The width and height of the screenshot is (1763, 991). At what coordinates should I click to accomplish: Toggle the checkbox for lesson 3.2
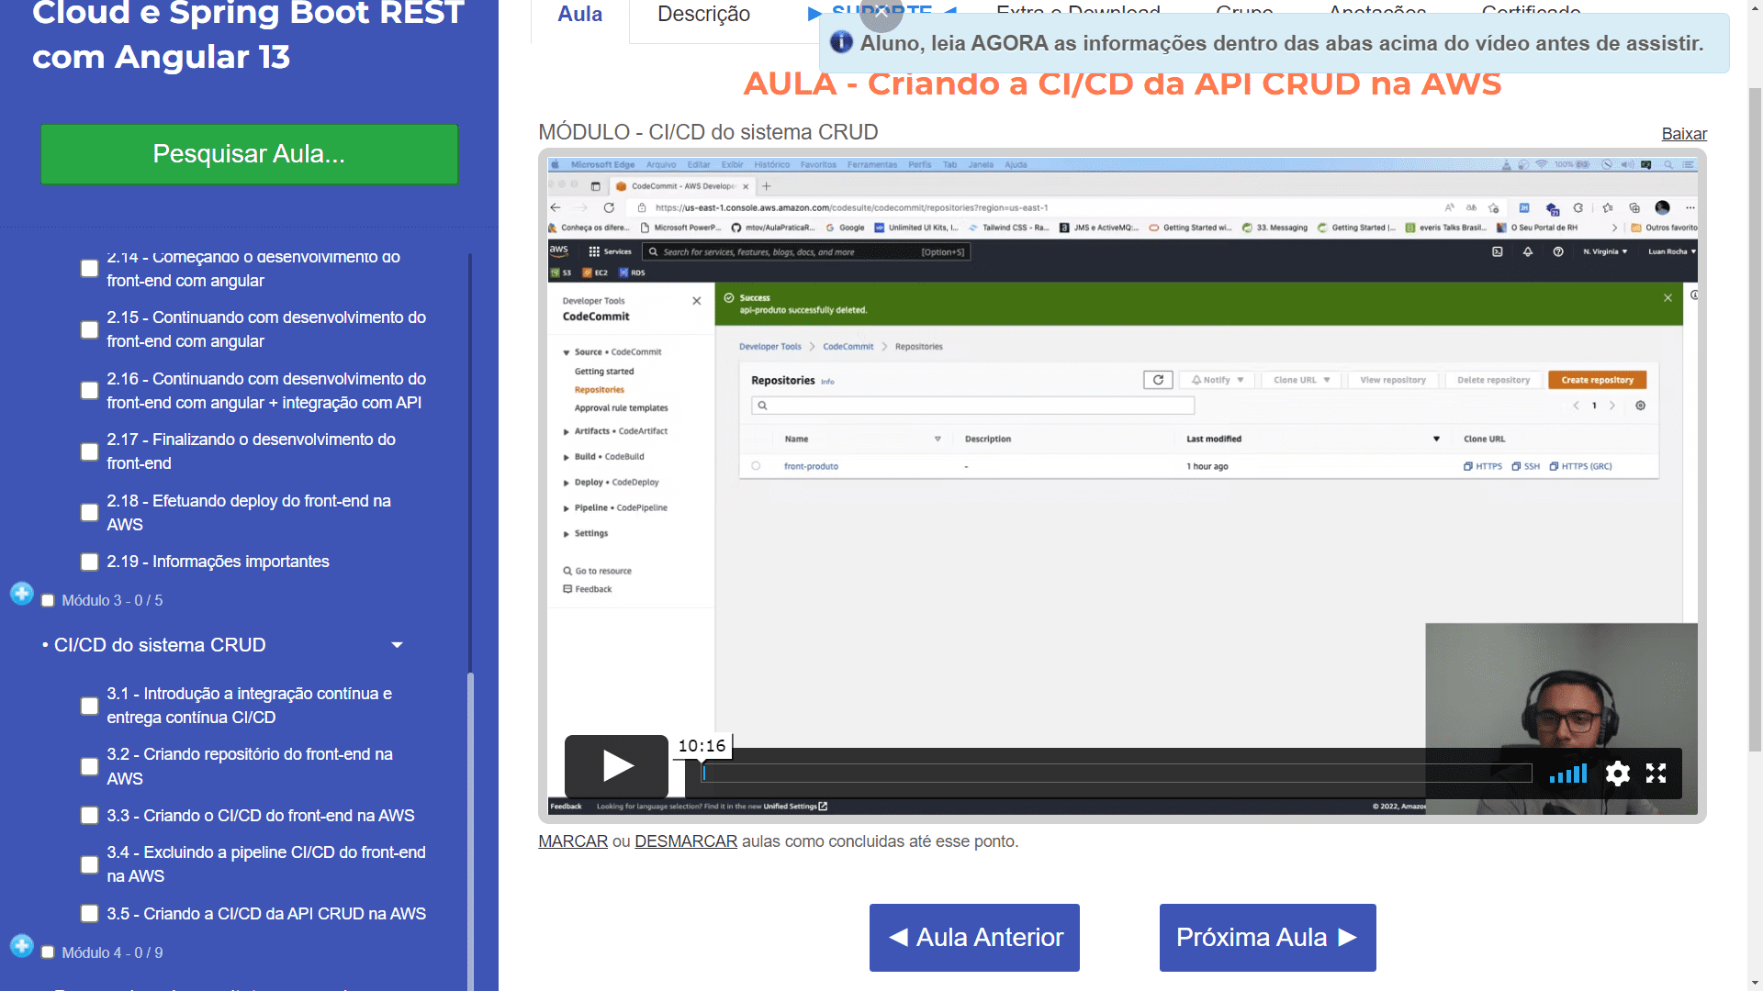(x=89, y=767)
